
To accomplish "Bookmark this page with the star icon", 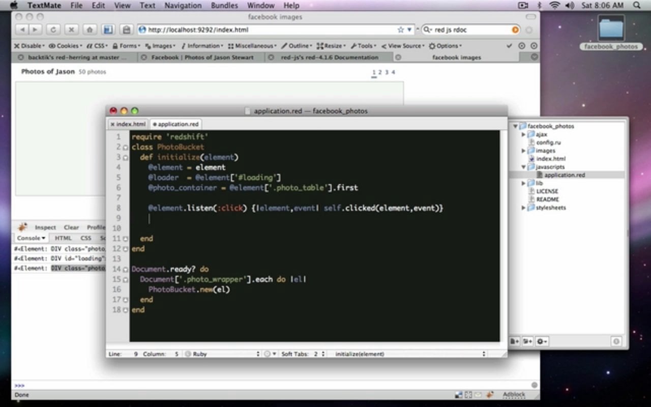I will (x=401, y=30).
